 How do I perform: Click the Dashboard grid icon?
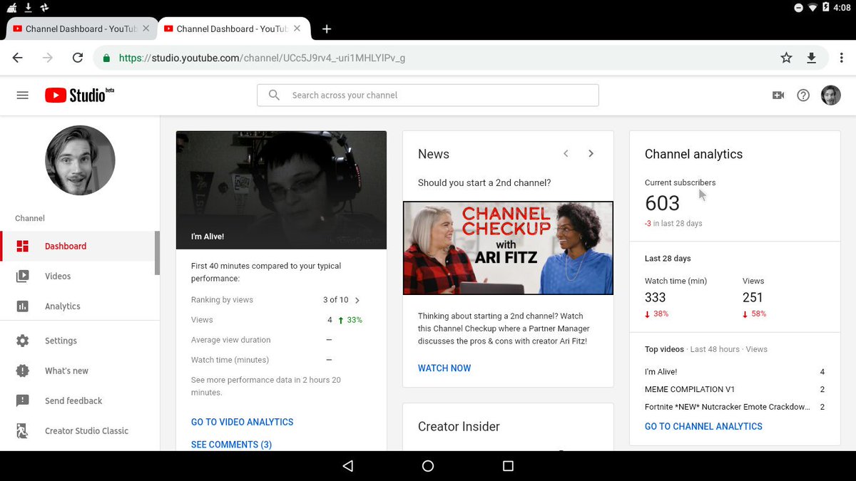[23, 247]
